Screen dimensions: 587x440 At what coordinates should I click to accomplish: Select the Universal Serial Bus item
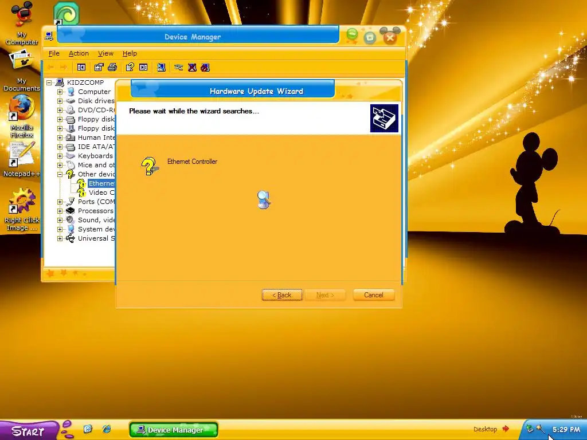click(x=96, y=238)
